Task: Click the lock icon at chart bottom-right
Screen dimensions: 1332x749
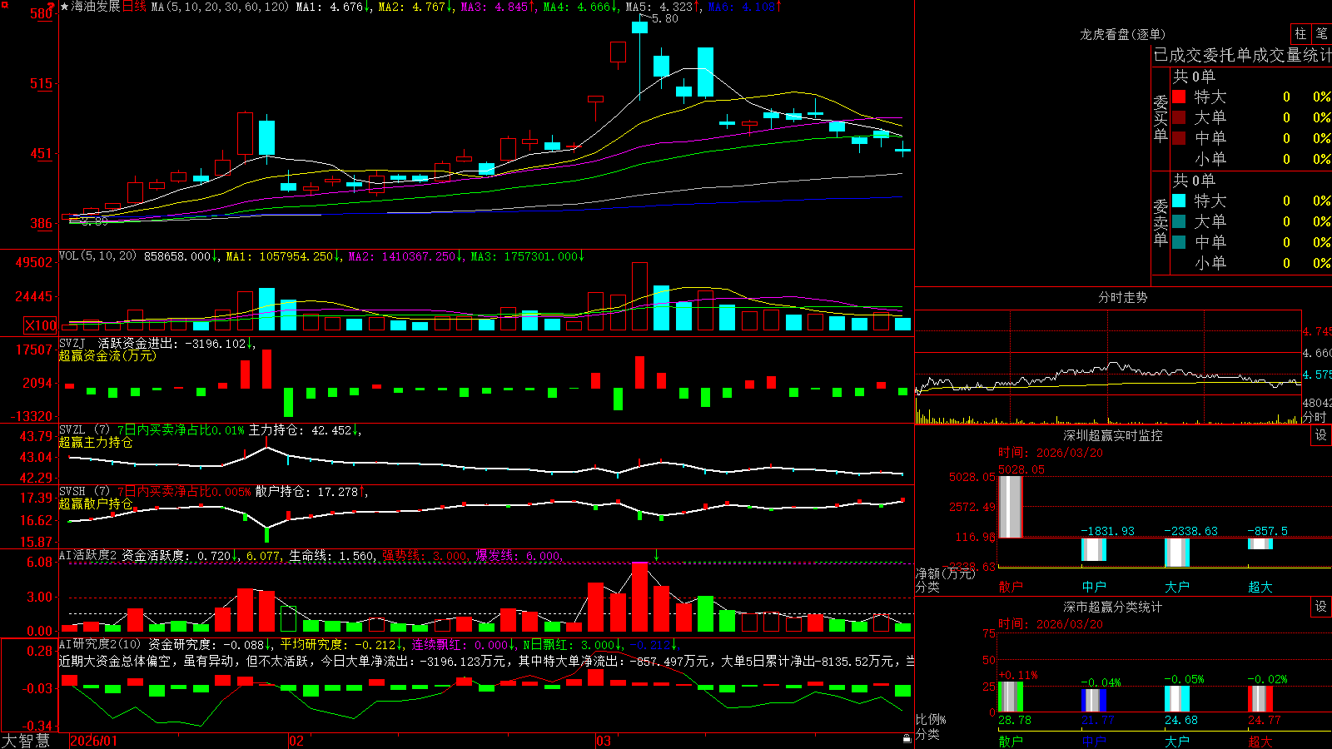Action: [x=907, y=739]
